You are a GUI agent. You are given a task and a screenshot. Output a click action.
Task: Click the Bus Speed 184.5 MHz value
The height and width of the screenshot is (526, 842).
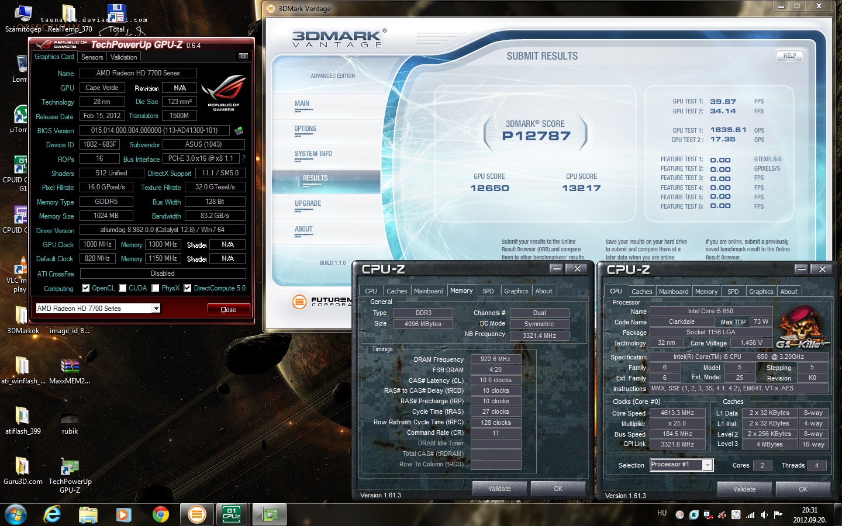coord(678,434)
